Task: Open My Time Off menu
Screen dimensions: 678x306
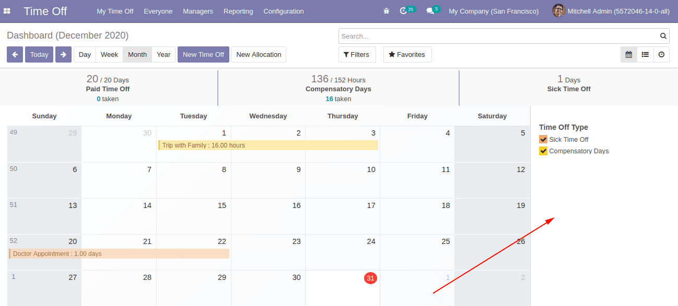Action: [115, 11]
